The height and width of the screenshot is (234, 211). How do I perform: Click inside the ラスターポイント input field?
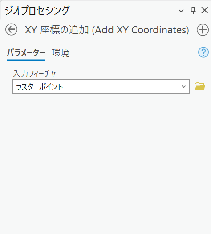[x=101, y=86]
